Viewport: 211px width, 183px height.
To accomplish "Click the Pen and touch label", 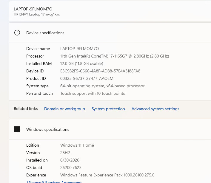I will coord(39,93).
